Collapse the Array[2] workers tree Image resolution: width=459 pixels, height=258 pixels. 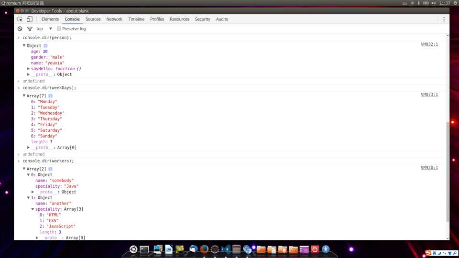24,169
